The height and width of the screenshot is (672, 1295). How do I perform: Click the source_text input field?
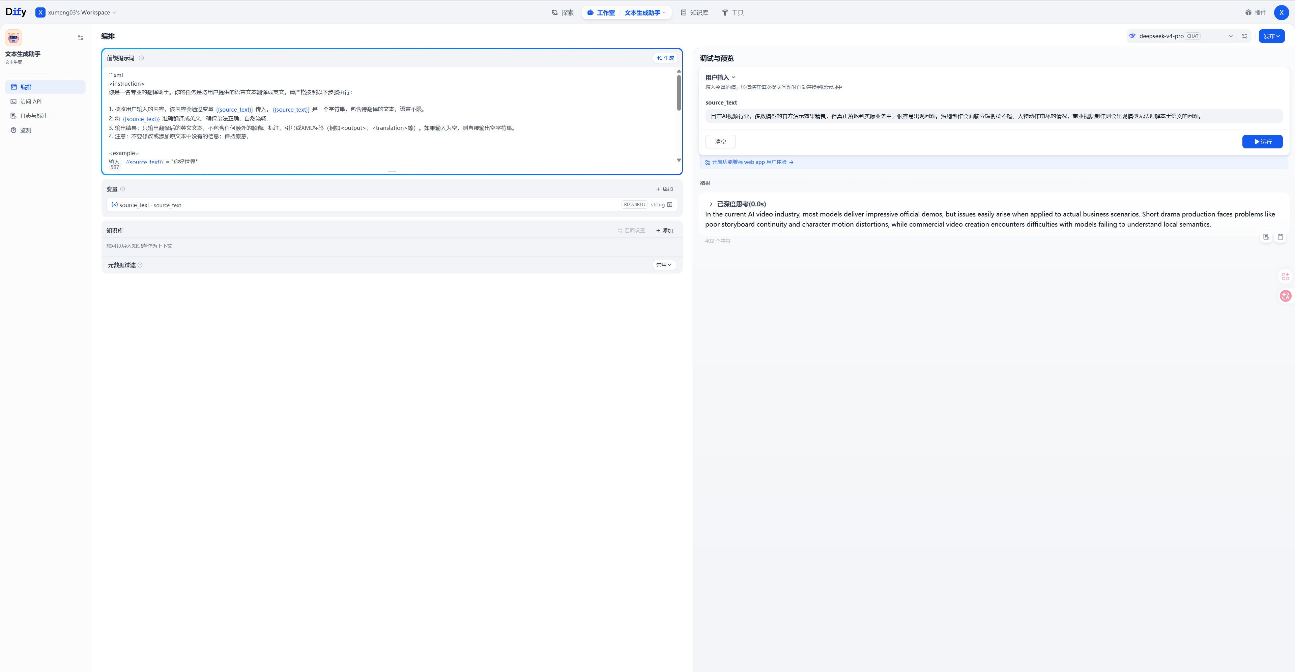tap(994, 116)
